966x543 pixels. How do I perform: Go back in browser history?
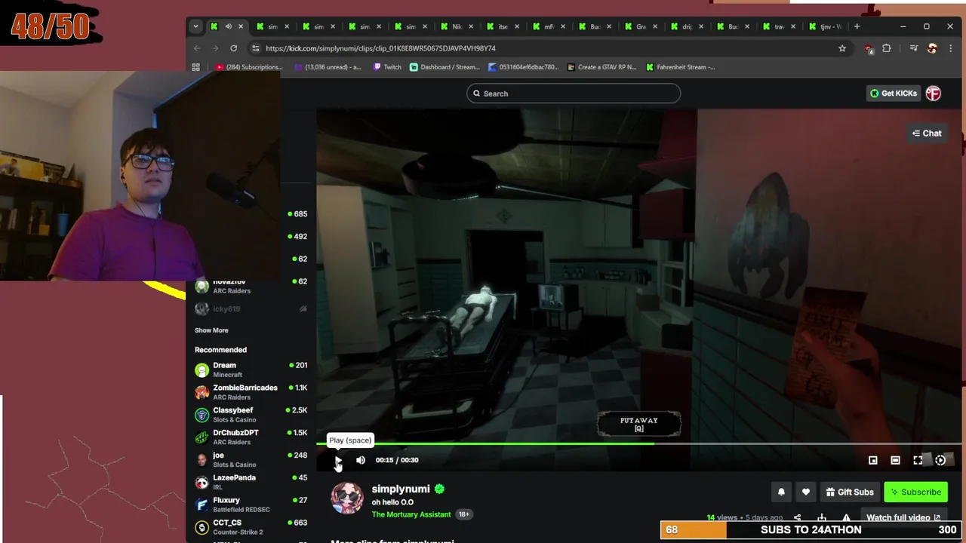[197, 48]
